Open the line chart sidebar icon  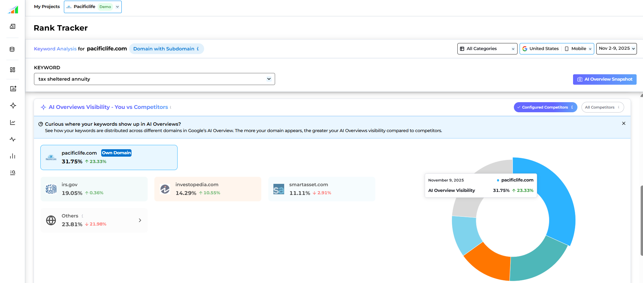pyautogui.click(x=13, y=122)
